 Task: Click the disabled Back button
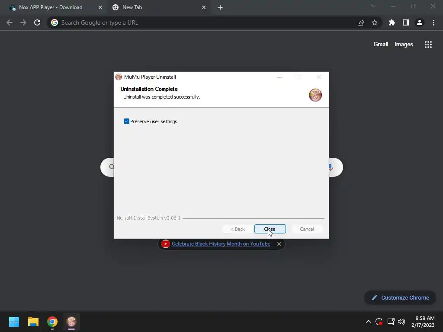238,229
